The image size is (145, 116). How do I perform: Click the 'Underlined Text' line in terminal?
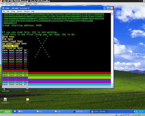pos(12,41)
